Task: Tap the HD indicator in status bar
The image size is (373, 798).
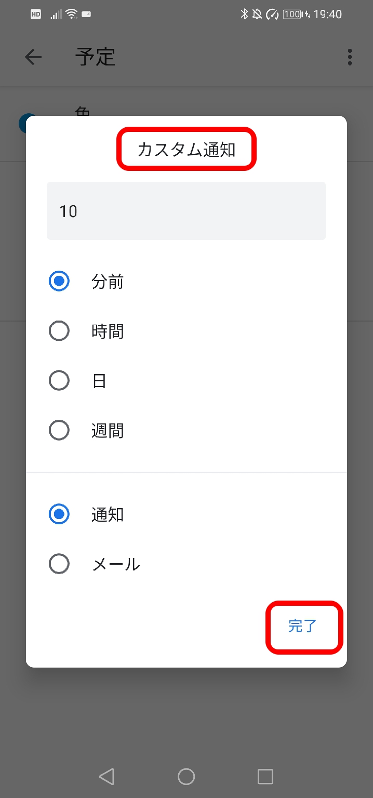Action: pyautogui.click(x=35, y=14)
